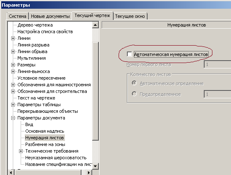
Task: Collapse the Параметры документа node
Action: coord(13,118)
